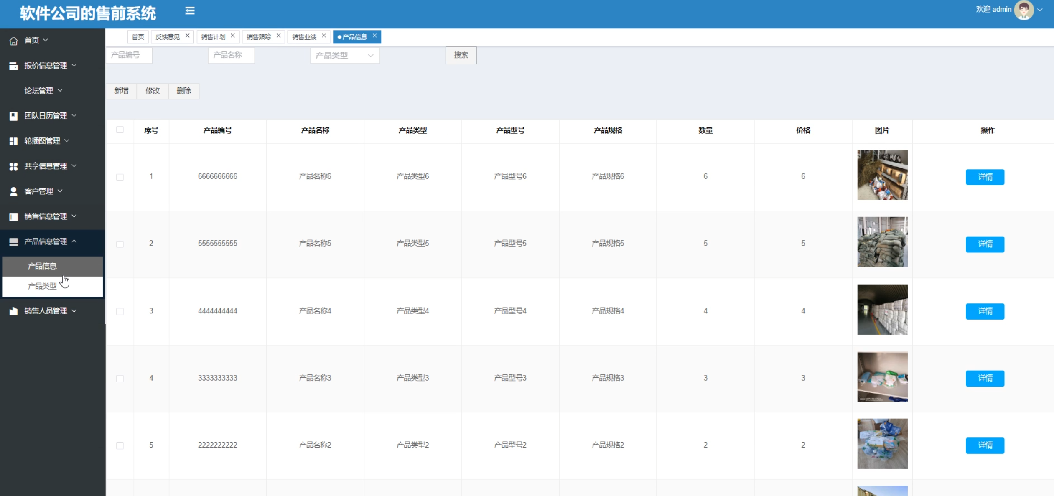The image size is (1054, 496).
Task: Click the 首页 home icon in sidebar
Action: coord(13,40)
